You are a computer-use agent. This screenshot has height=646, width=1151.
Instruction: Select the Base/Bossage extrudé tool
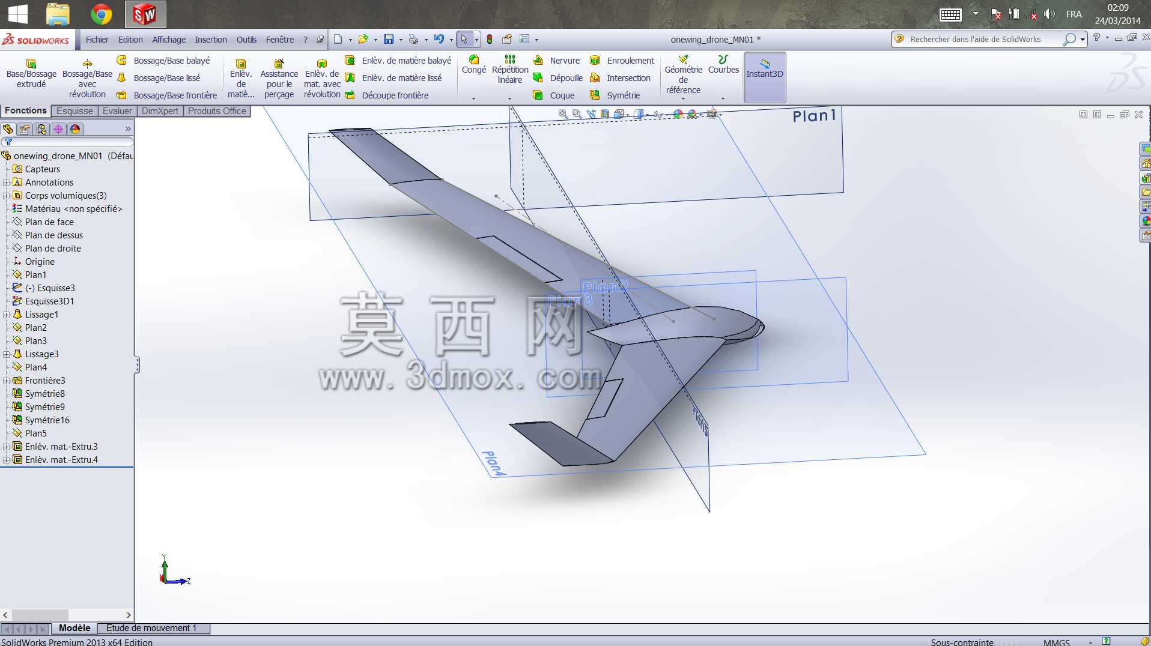tap(31, 74)
